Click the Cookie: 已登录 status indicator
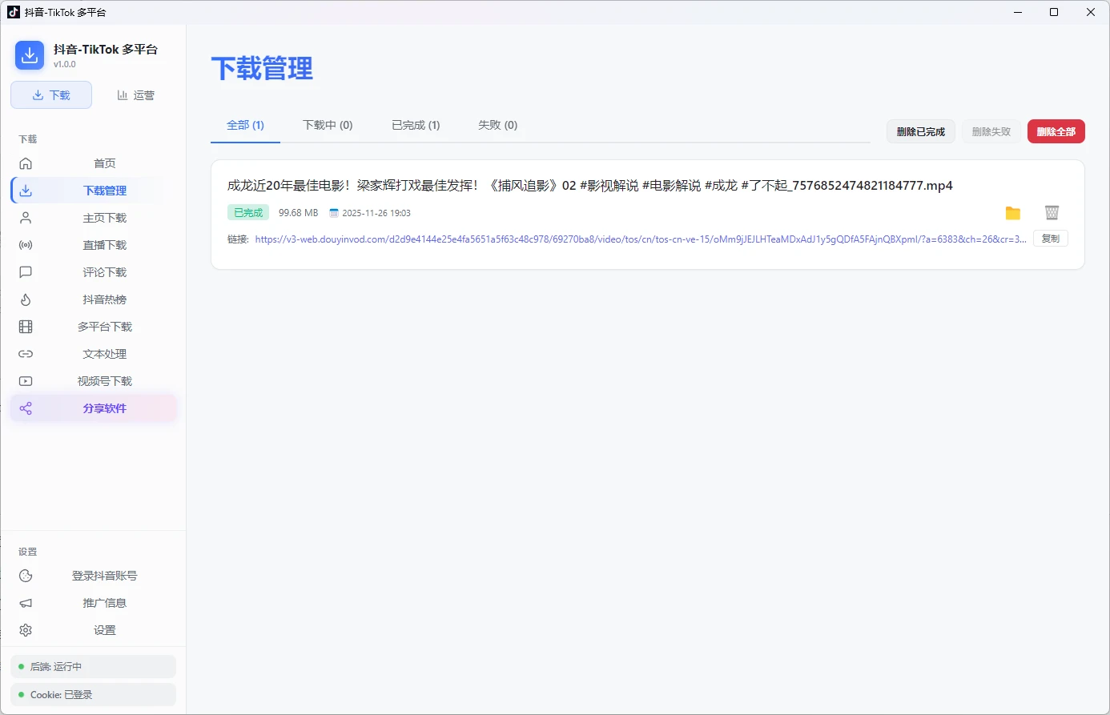The width and height of the screenshot is (1110, 715). pos(93,694)
